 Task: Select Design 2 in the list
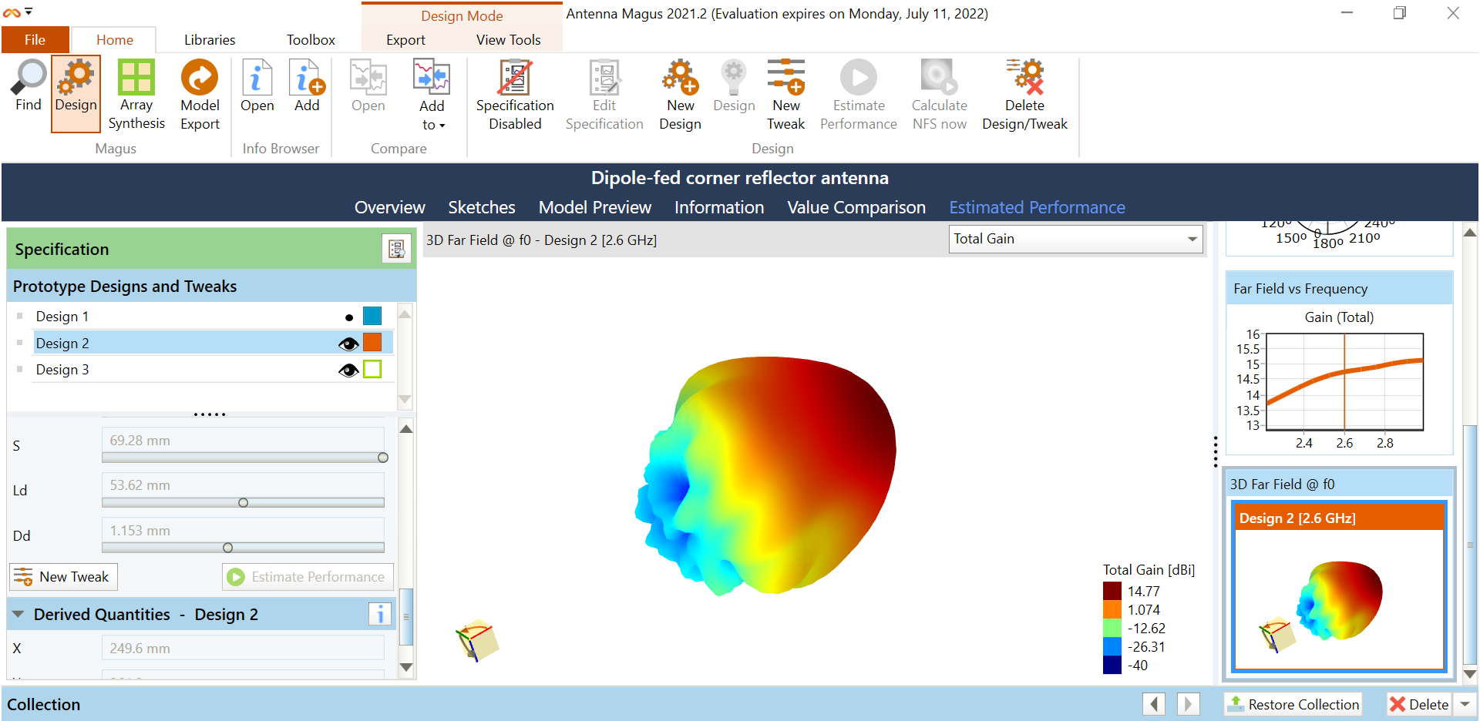pyautogui.click(x=214, y=343)
